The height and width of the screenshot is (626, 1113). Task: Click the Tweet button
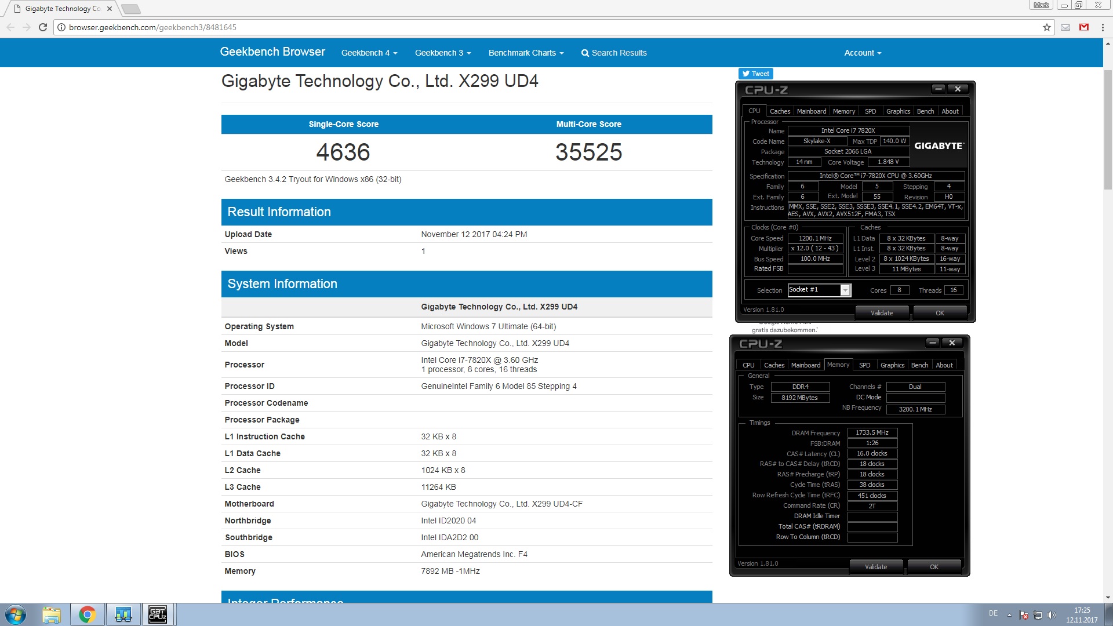pos(755,74)
